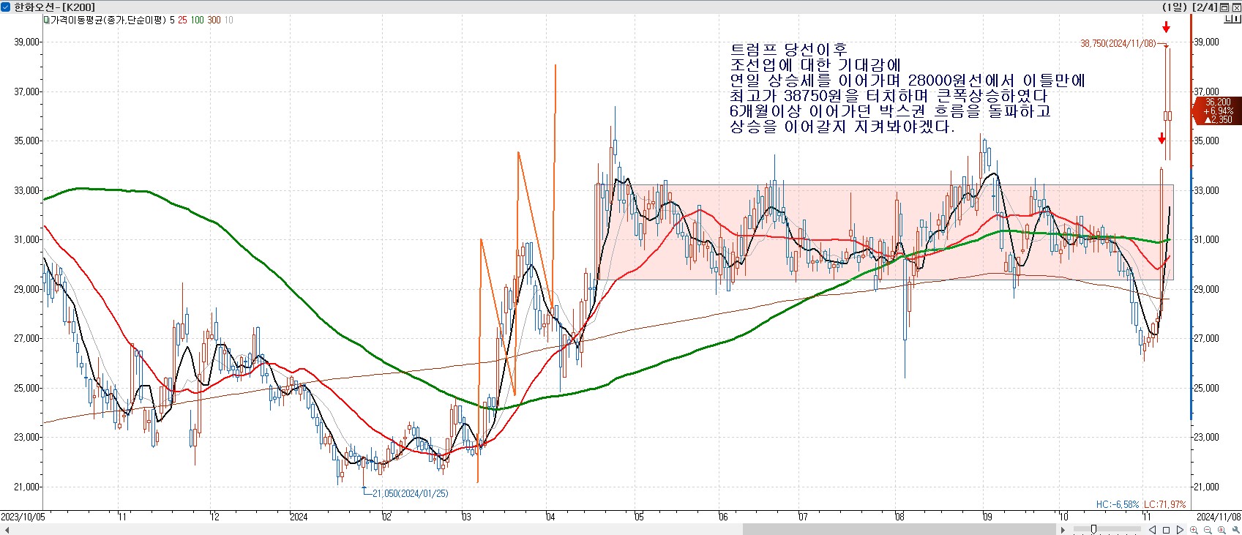Click the play arrow beside zoom slider
Viewport: 1242px width, 535px height.
coord(1063,530)
